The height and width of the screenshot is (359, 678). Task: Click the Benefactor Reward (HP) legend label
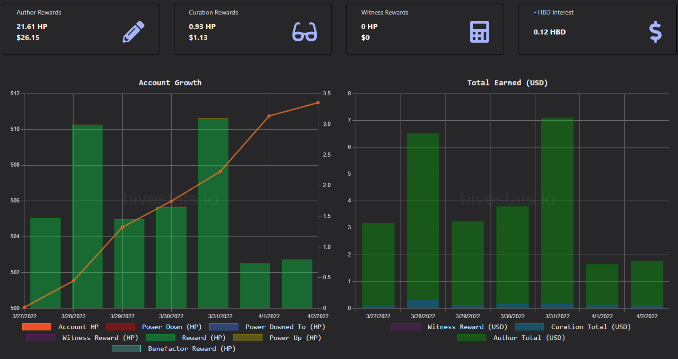(x=192, y=349)
